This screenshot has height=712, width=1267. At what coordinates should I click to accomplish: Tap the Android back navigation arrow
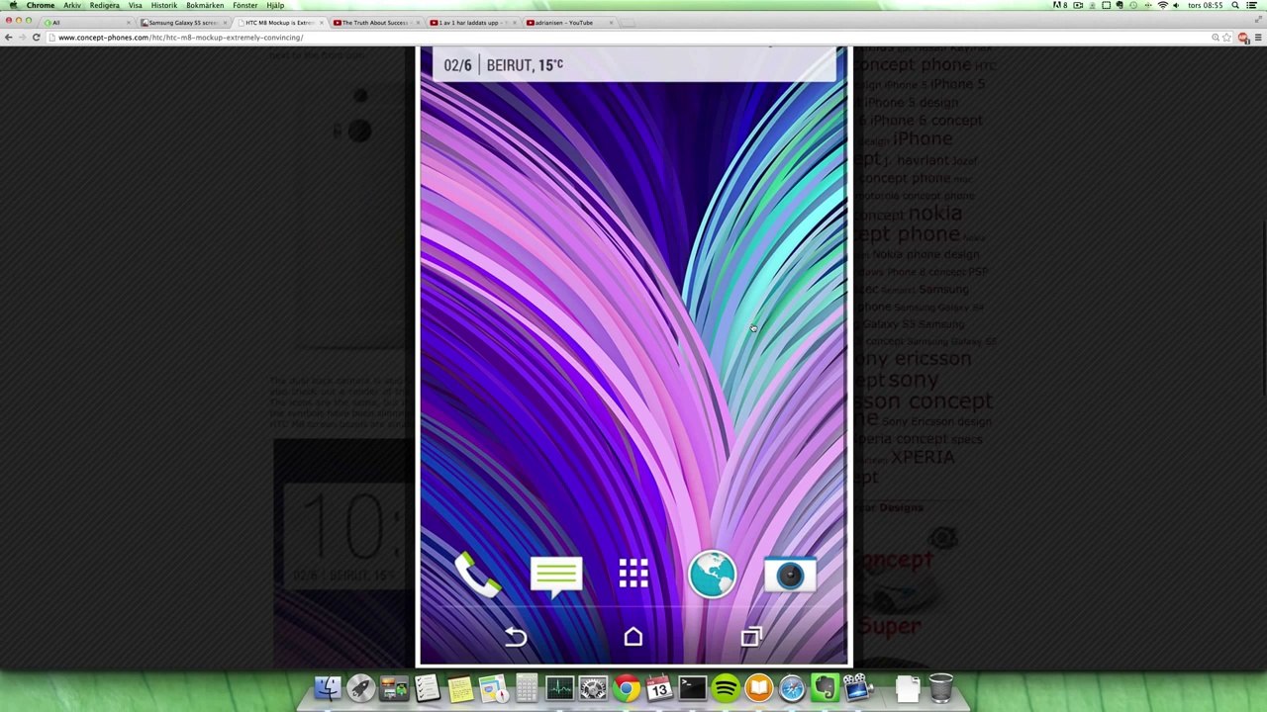pos(516,637)
